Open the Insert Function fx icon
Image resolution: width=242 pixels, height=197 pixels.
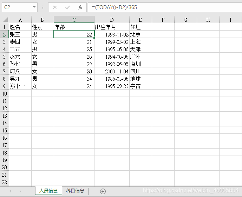(x=80, y=7)
